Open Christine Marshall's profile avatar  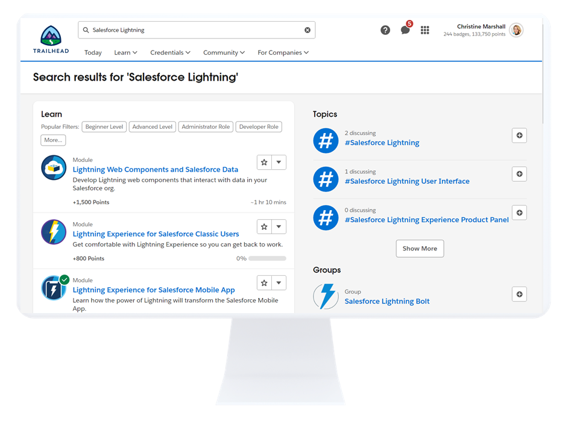(x=516, y=30)
